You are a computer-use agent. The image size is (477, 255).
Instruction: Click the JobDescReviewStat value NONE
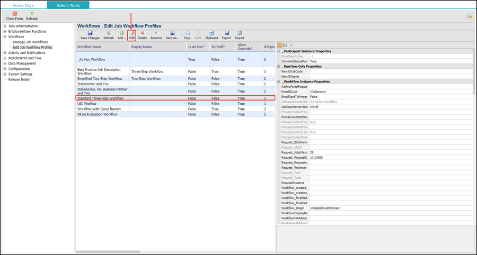point(391,107)
